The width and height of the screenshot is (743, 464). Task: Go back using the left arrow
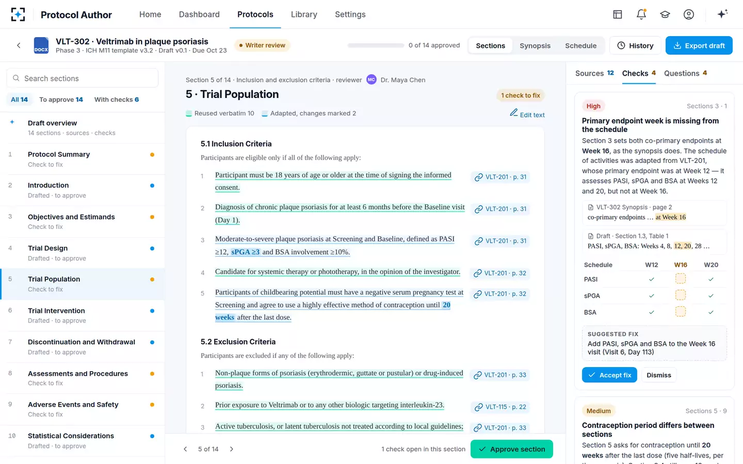pos(19,45)
